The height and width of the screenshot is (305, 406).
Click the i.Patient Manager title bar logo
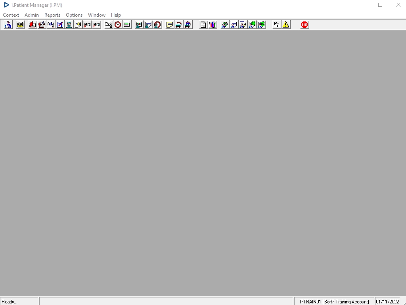(6, 5)
